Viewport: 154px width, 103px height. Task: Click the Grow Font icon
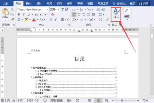point(51,20)
